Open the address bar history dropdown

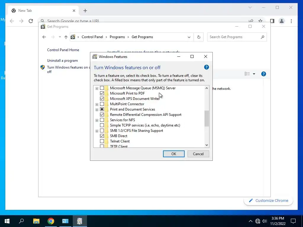click(x=189, y=37)
